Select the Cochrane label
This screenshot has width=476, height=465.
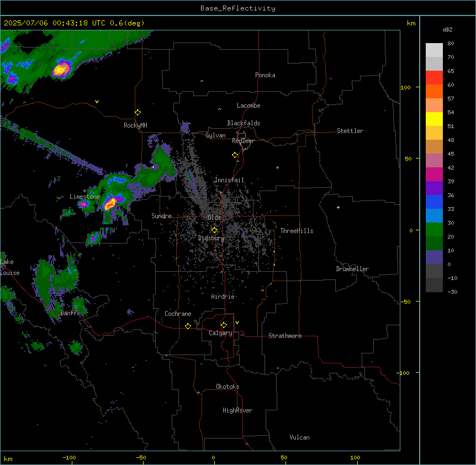pos(178,314)
